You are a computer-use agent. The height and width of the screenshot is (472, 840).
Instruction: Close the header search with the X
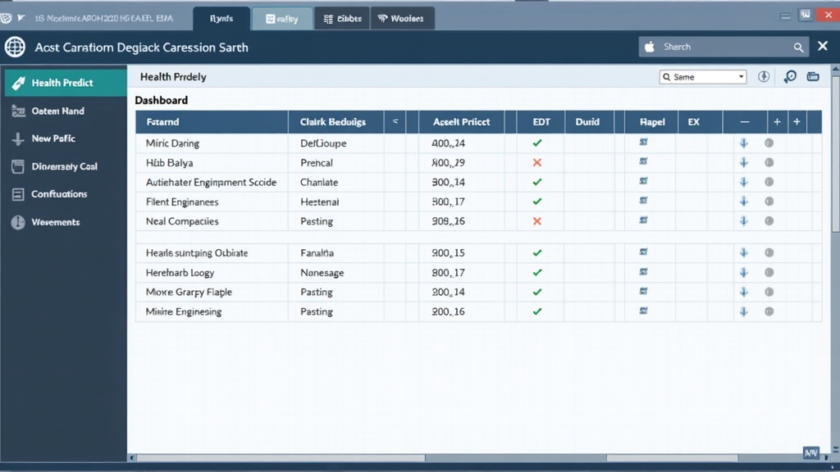[x=823, y=47]
